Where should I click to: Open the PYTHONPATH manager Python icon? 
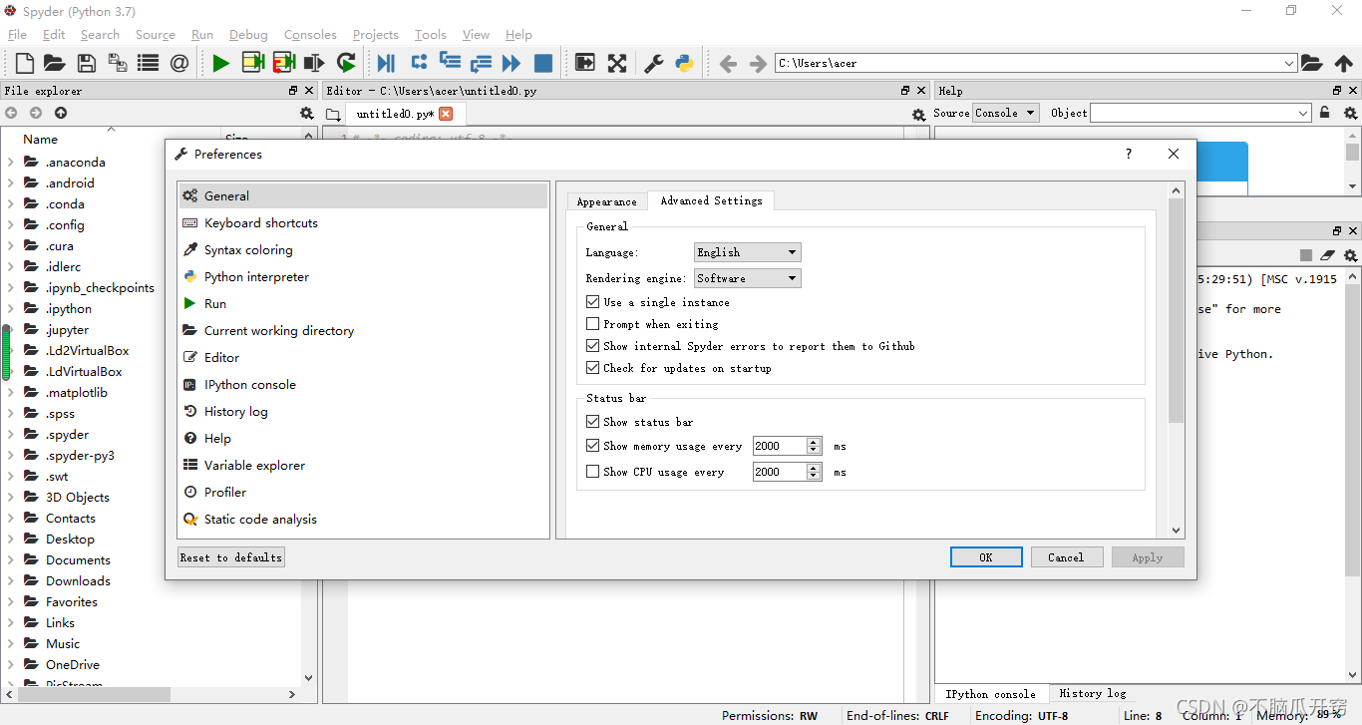684,63
